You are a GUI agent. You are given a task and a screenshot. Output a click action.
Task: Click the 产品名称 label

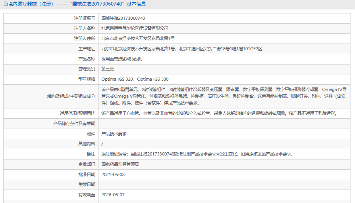[87, 59]
